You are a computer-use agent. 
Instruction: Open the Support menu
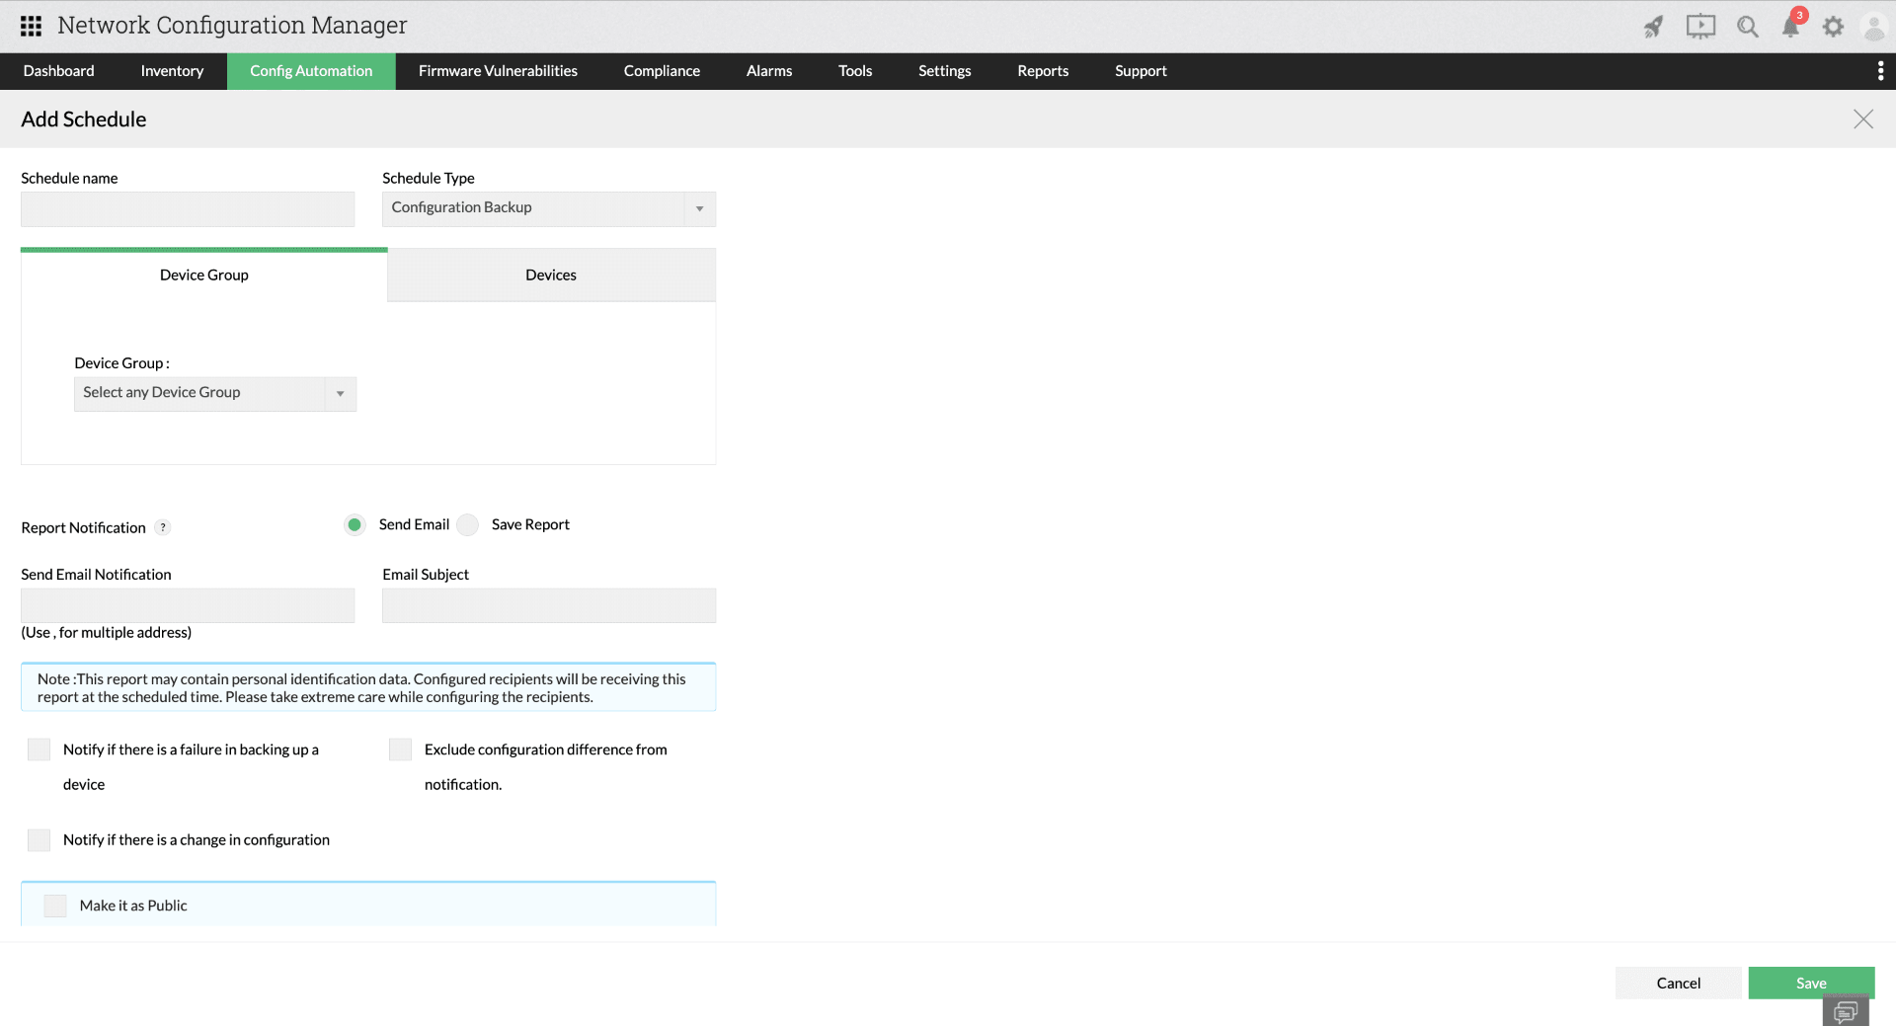pyautogui.click(x=1141, y=71)
